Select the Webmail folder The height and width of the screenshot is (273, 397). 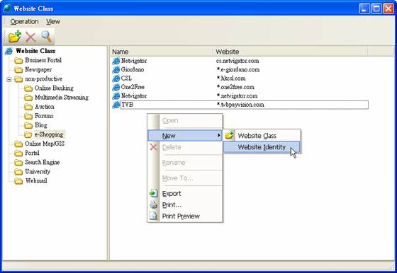coord(36,181)
